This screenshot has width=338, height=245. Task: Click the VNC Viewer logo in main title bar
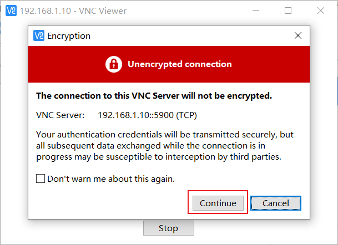[x=11, y=11]
